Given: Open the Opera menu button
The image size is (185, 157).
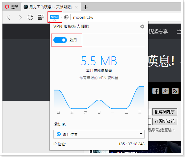Looking at the screenshot, I should pyautogui.click(x=12, y=7).
